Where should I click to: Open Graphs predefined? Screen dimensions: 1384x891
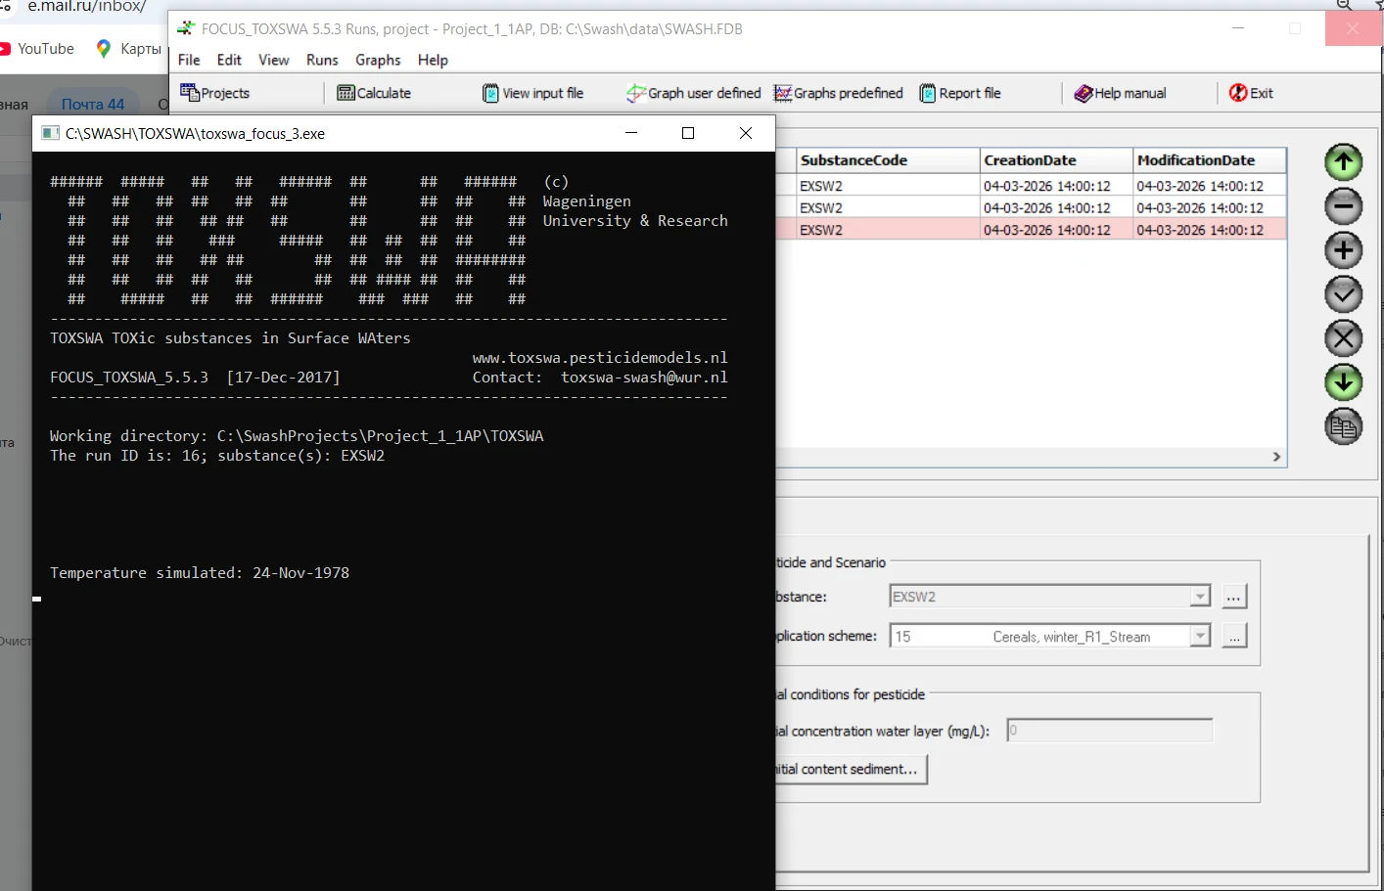point(839,93)
